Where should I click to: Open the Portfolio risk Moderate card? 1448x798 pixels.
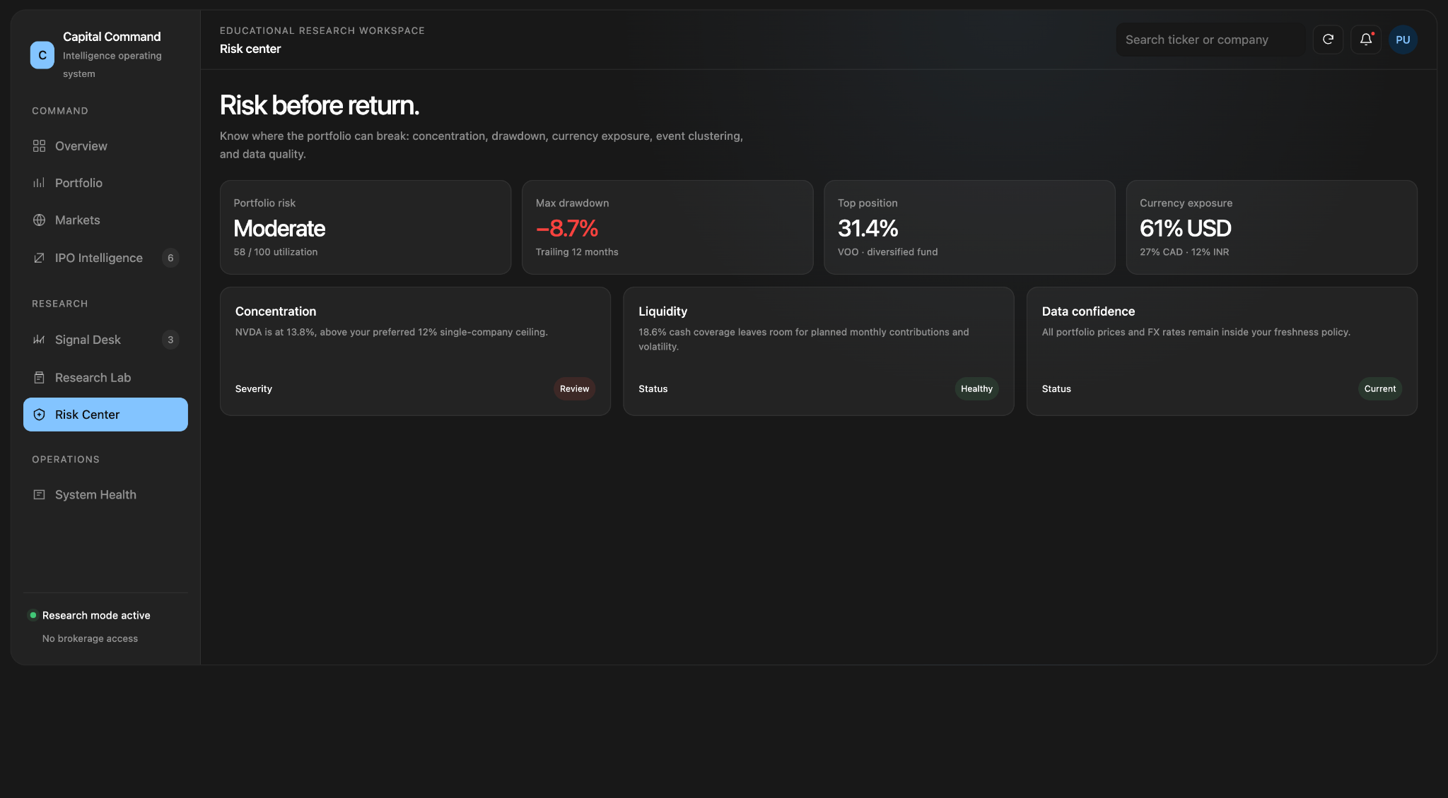pyautogui.click(x=366, y=227)
